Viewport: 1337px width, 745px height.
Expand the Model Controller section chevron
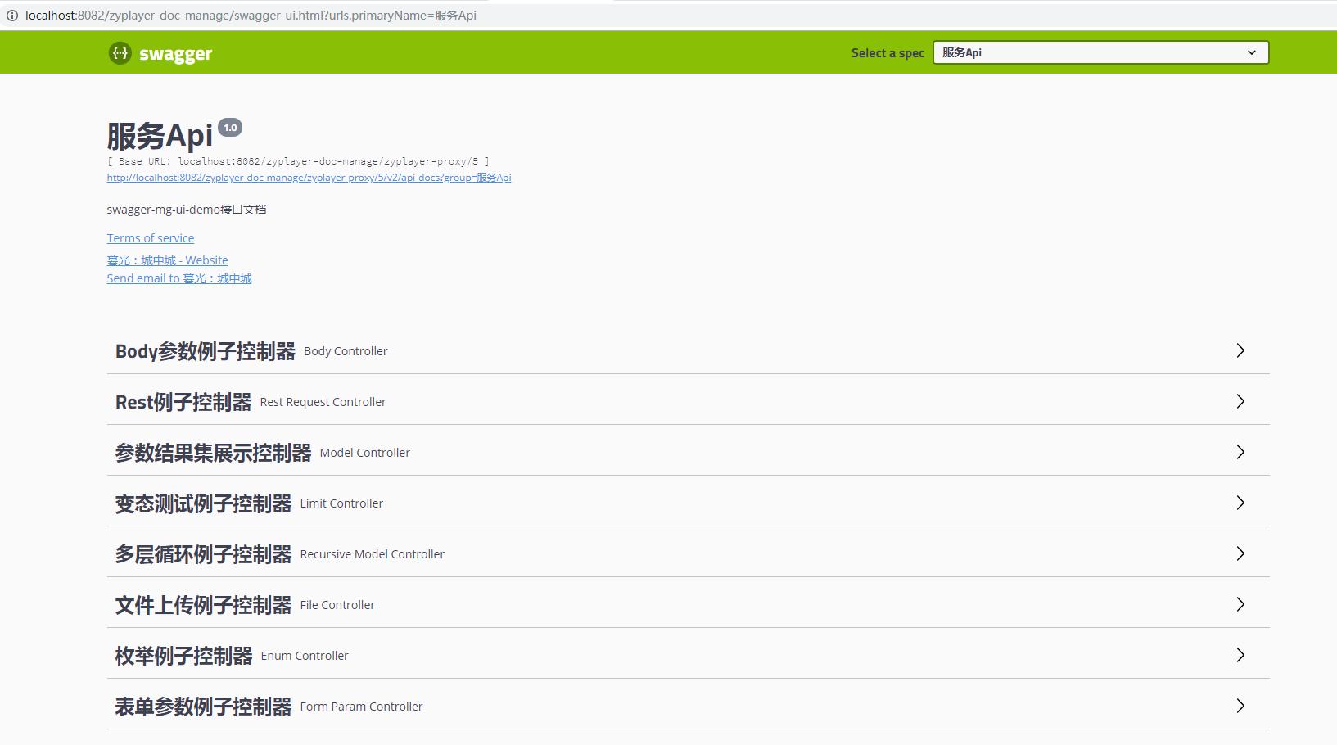tap(1240, 452)
